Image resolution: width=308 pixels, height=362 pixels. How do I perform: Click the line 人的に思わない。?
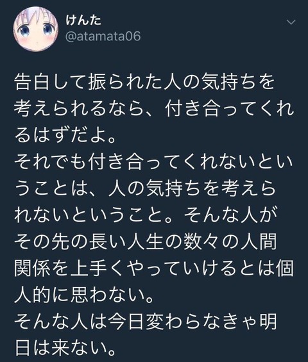(x=84, y=295)
